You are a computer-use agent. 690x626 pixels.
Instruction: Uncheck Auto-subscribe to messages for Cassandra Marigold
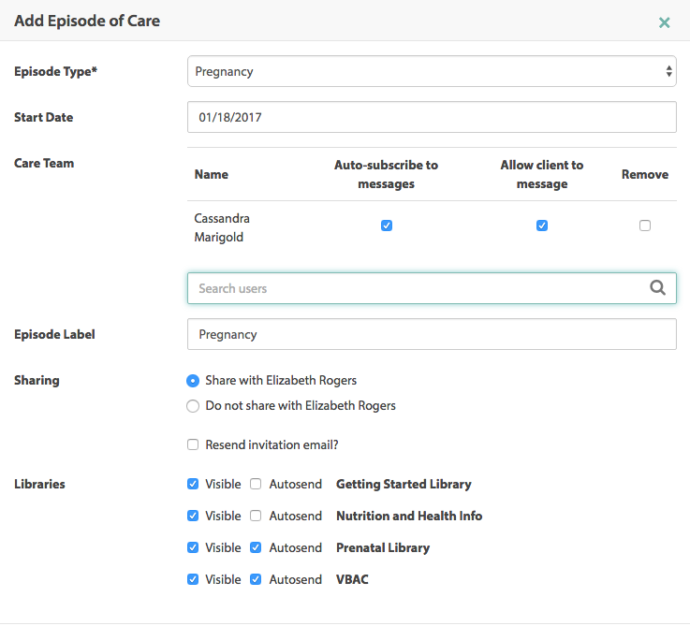(387, 226)
